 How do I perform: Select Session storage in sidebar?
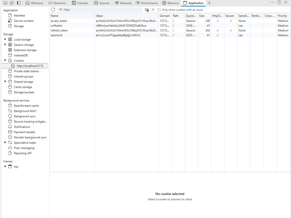(x=24, y=45)
